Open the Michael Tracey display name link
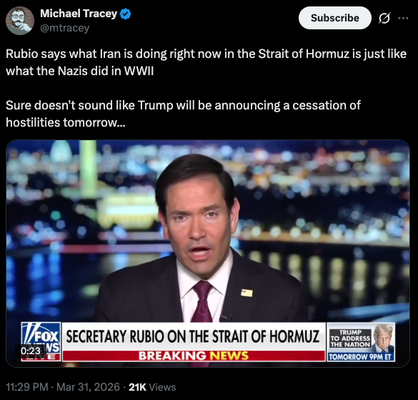The image size is (418, 400). (x=79, y=14)
